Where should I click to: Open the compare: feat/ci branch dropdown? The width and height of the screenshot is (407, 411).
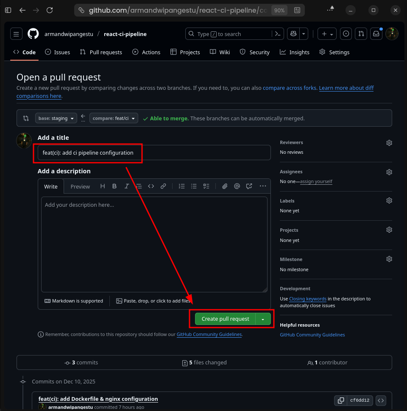pos(114,119)
